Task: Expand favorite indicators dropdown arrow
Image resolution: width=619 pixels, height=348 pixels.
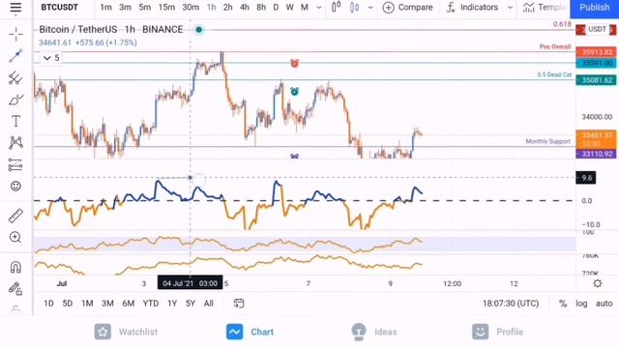Action: point(510,8)
